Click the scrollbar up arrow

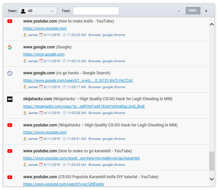(212, 24)
